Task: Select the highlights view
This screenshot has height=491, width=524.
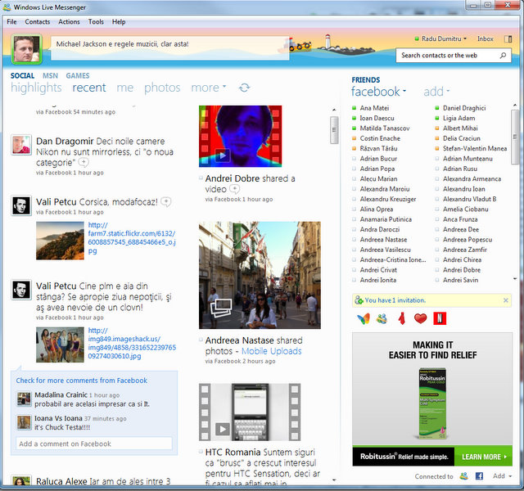Action: tap(36, 88)
